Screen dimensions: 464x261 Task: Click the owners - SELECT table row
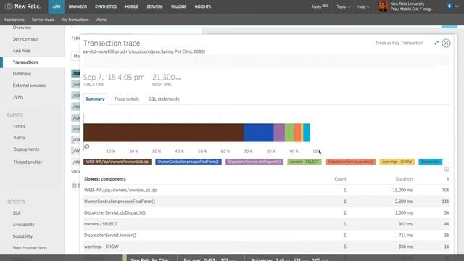pyautogui.click(x=267, y=224)
